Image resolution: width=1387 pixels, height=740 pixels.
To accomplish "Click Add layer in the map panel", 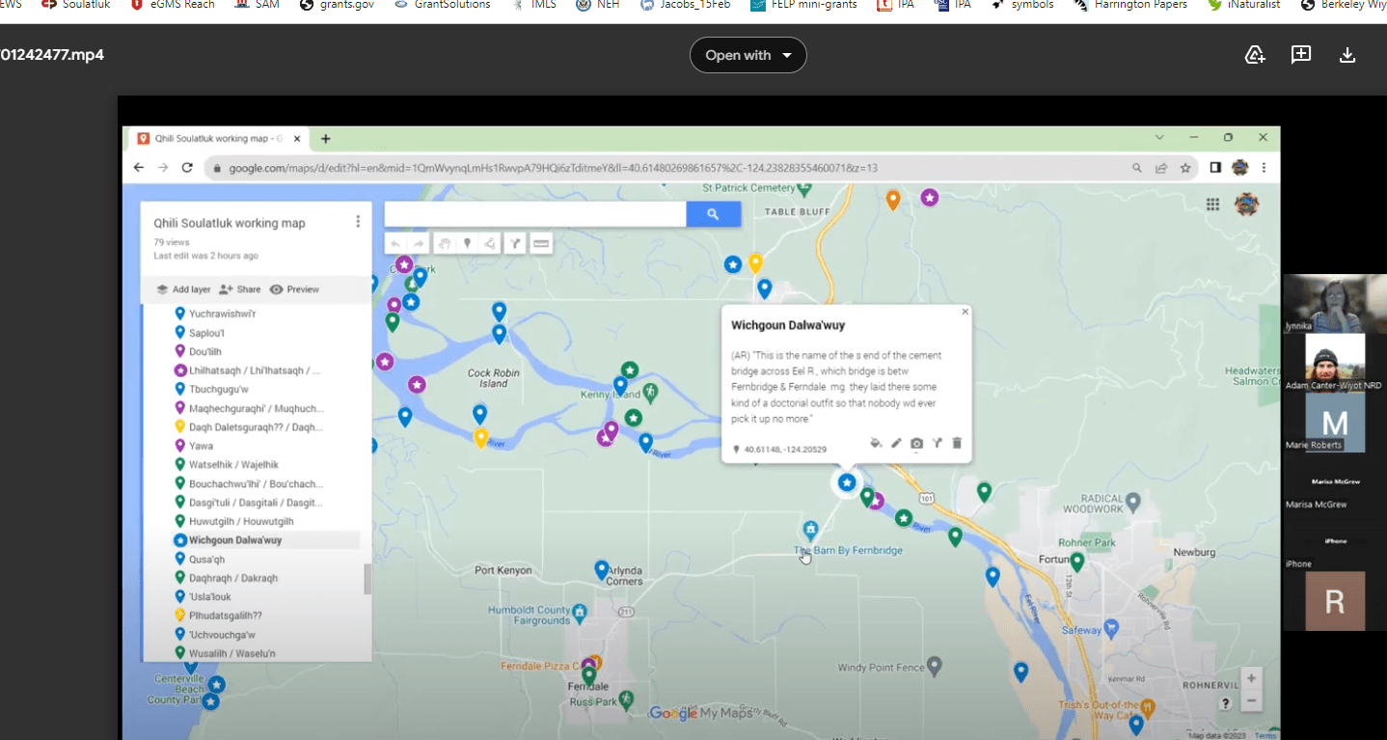I will coord(183,289).
